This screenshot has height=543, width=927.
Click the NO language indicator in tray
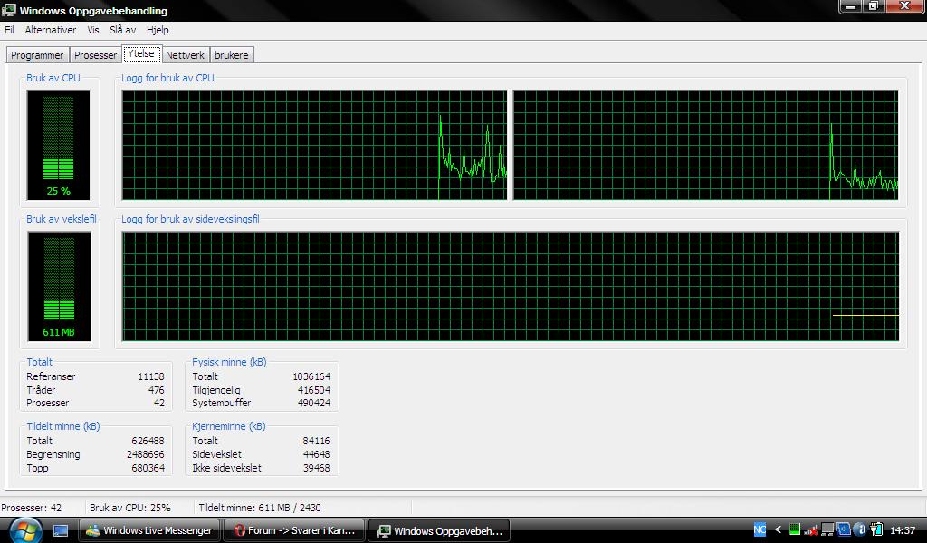[760, 530]
